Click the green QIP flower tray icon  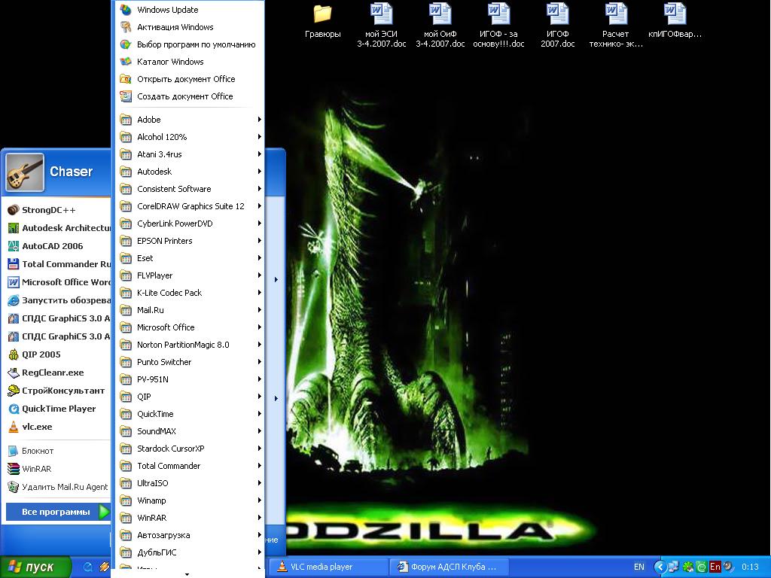[688, 567]
